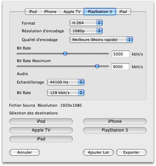Viewport: 156px width, 166px height.
Task: Click the Bit Rate field showing 5000
Action: tap(121, 54)
